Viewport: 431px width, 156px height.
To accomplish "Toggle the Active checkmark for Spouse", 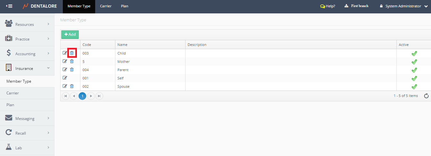I will [414, 86].
